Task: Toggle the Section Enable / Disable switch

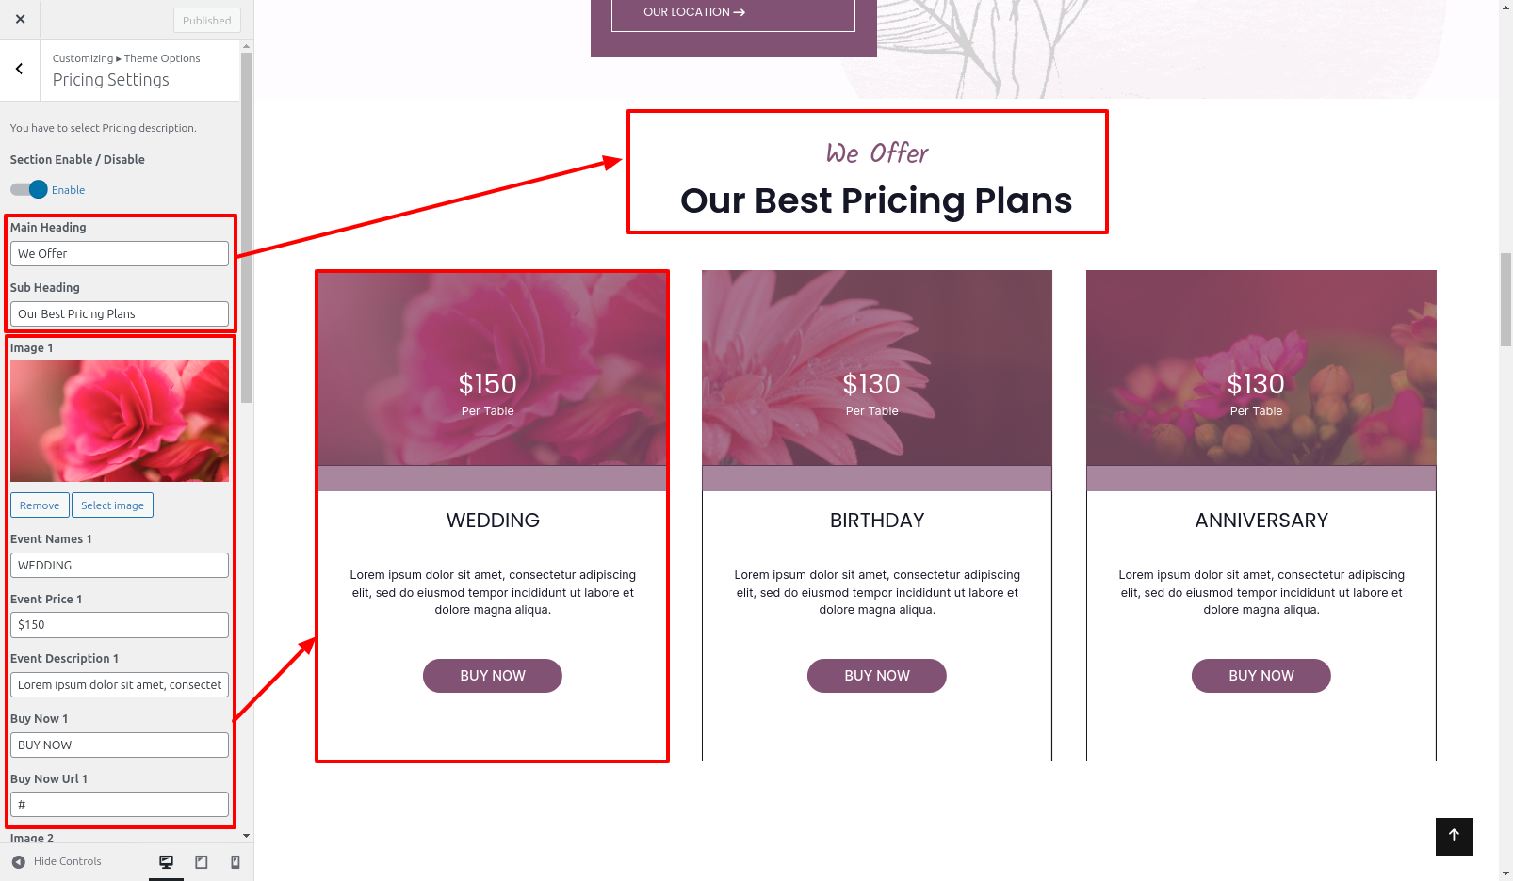Action: [x=29, y=189]
